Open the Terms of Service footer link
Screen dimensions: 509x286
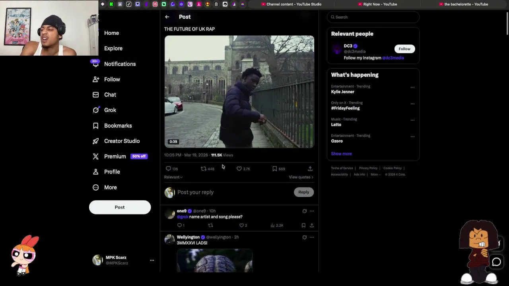342,168
